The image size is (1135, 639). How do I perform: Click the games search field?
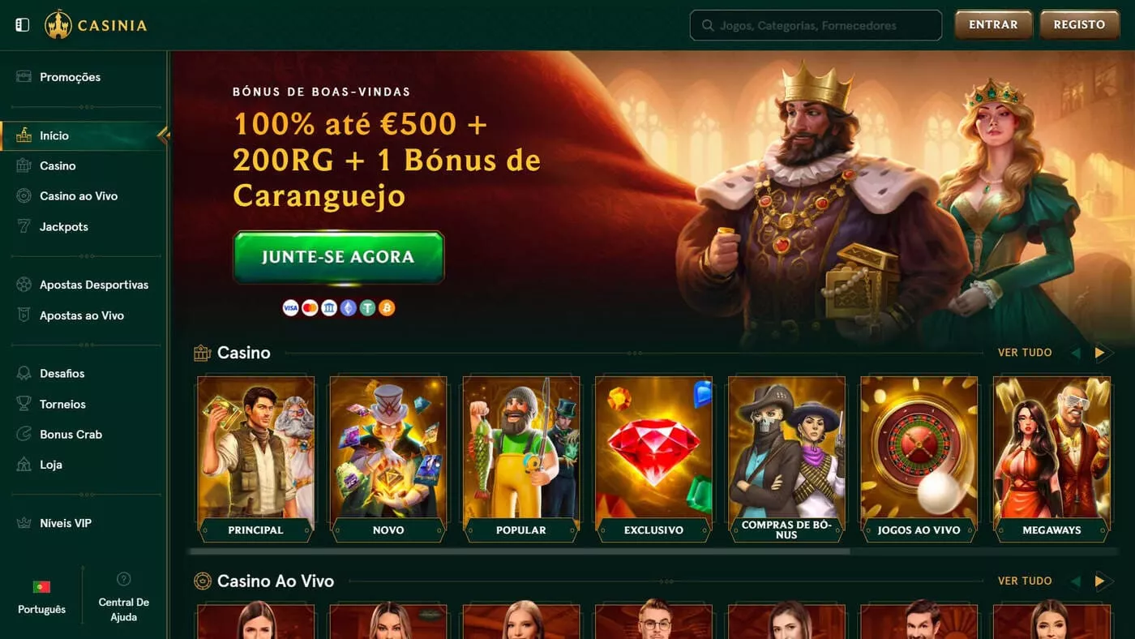(x=816, y=25)
